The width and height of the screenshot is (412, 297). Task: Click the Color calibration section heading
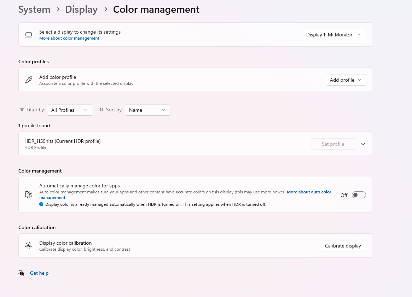coord(37,227)
